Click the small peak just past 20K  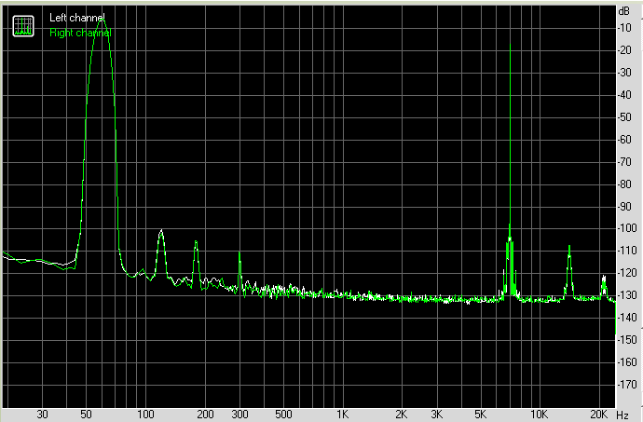pyautogui.click(x=604, y=277)
